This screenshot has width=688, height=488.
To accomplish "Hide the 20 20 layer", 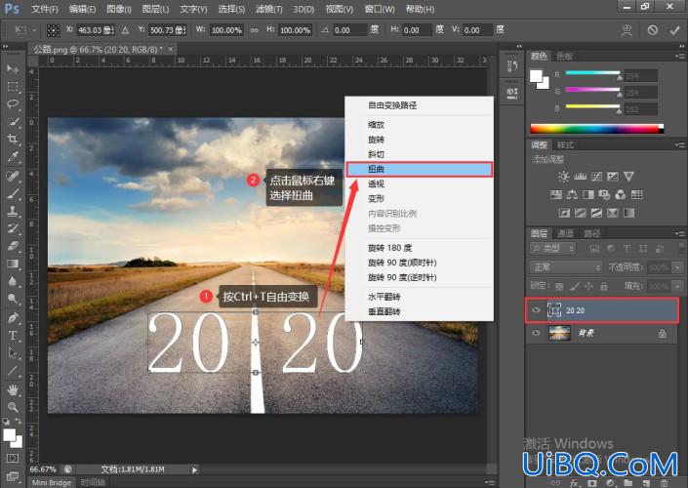I will coord(536,310).
